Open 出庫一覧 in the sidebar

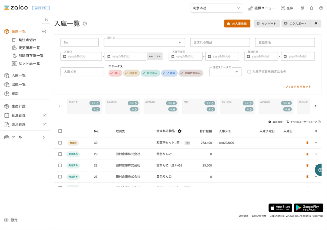pos(18,84)
